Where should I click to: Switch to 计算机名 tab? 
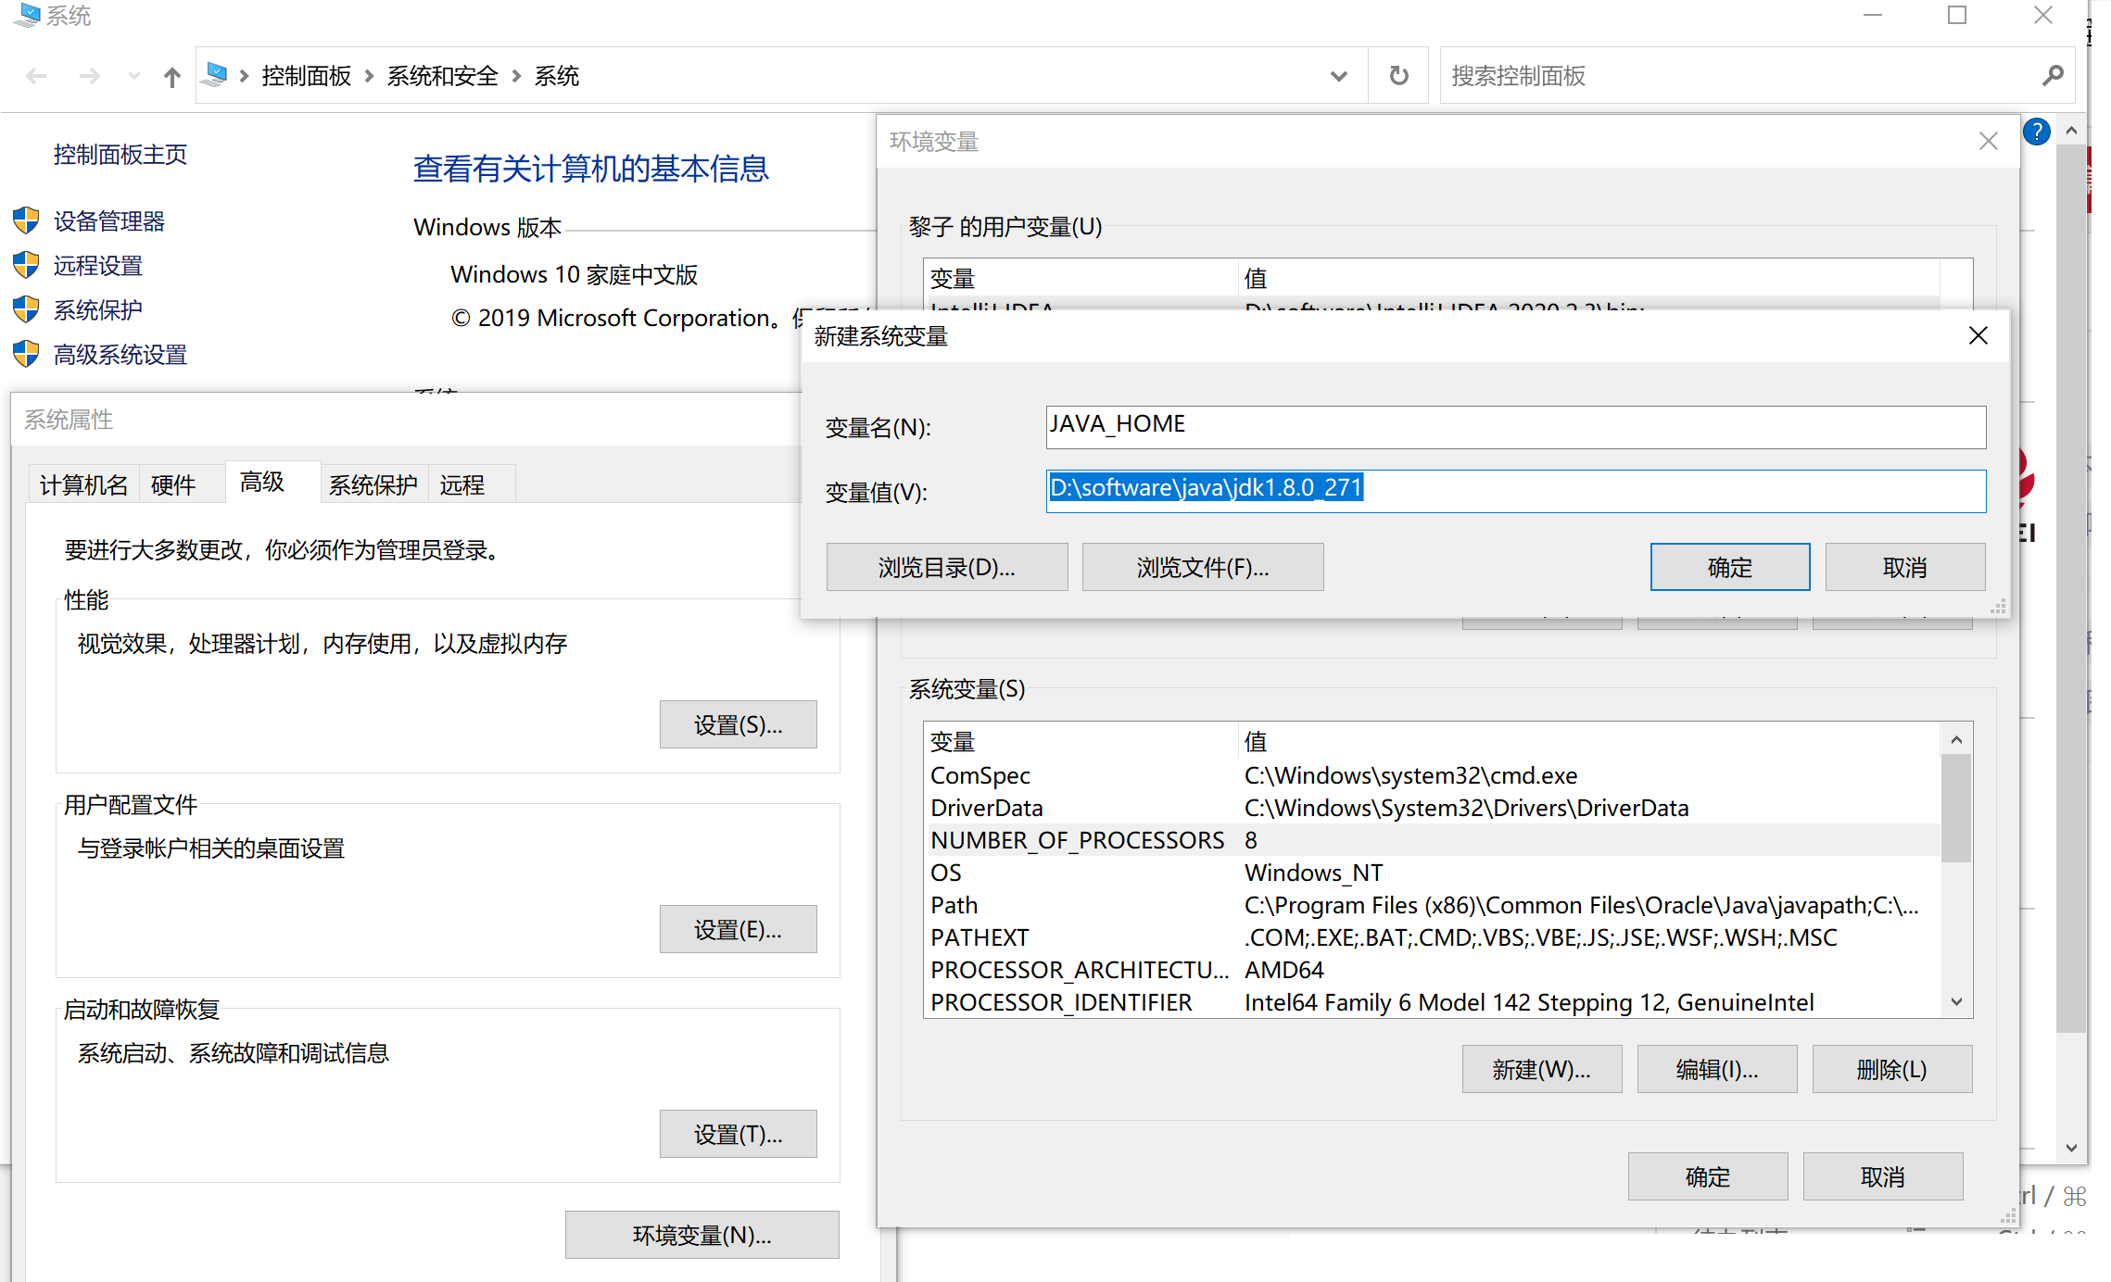(83, 484)
